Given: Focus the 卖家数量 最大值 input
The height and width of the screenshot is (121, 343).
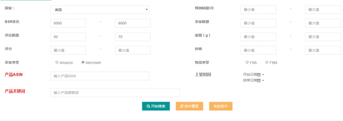Looking at the screenshot, I should [323, 23].
